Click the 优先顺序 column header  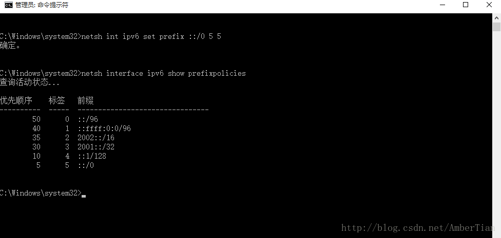point(16,101)
